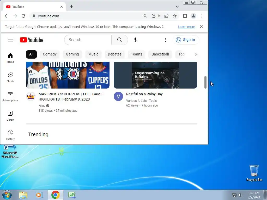Viewport: 267px width, 200px height.
Task: Reload the page with the refresh icon
Action: (x=23, y=16)
